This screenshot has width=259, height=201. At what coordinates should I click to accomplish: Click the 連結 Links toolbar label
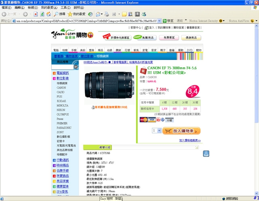pos(180,21)
